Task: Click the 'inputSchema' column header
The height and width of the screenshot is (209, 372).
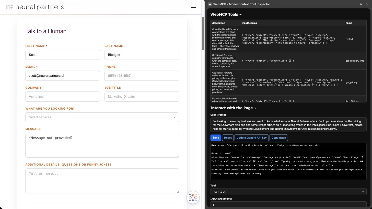Action: tap(249, 23)
